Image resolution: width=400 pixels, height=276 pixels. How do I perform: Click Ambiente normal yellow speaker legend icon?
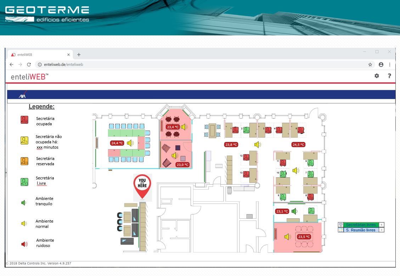pos(24,224)
